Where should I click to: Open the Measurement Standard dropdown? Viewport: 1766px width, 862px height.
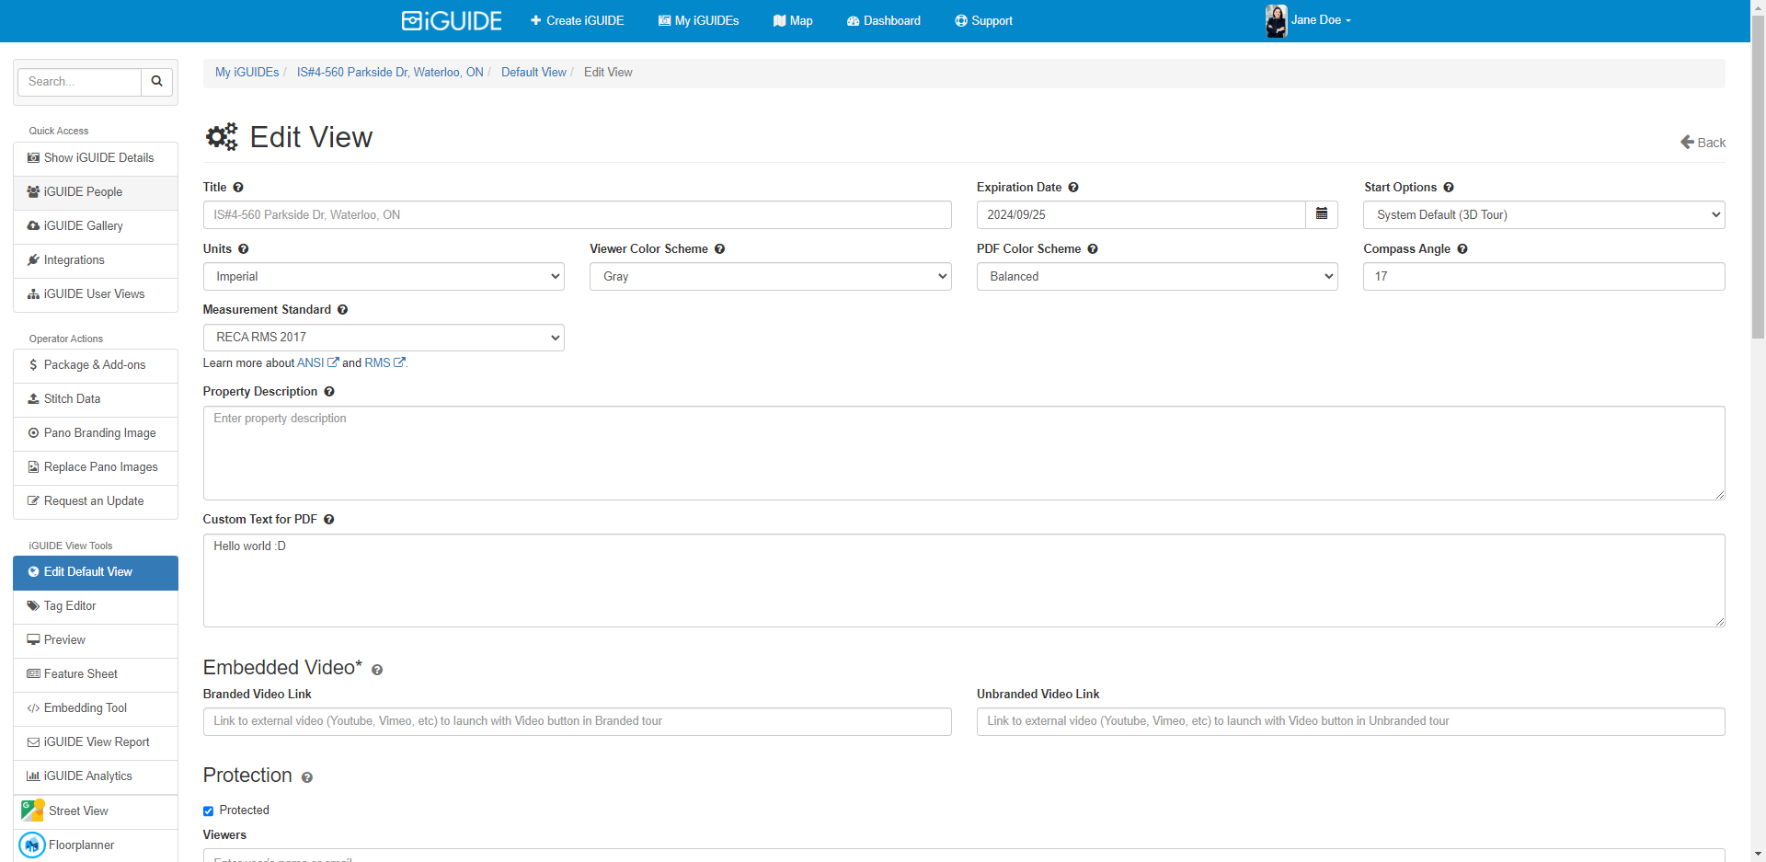[383, 337]
